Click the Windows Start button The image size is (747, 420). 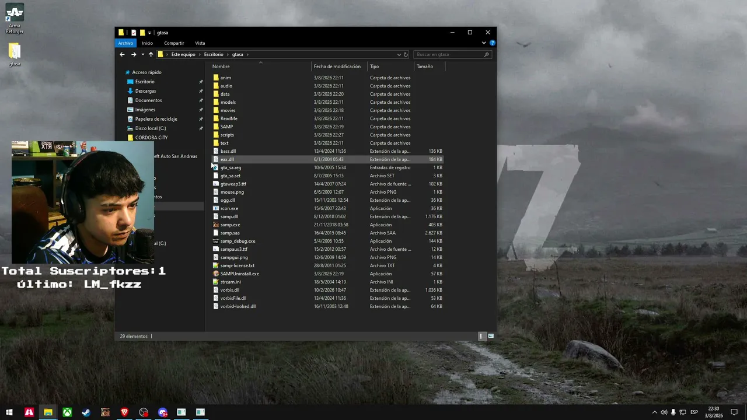(9, 412)
